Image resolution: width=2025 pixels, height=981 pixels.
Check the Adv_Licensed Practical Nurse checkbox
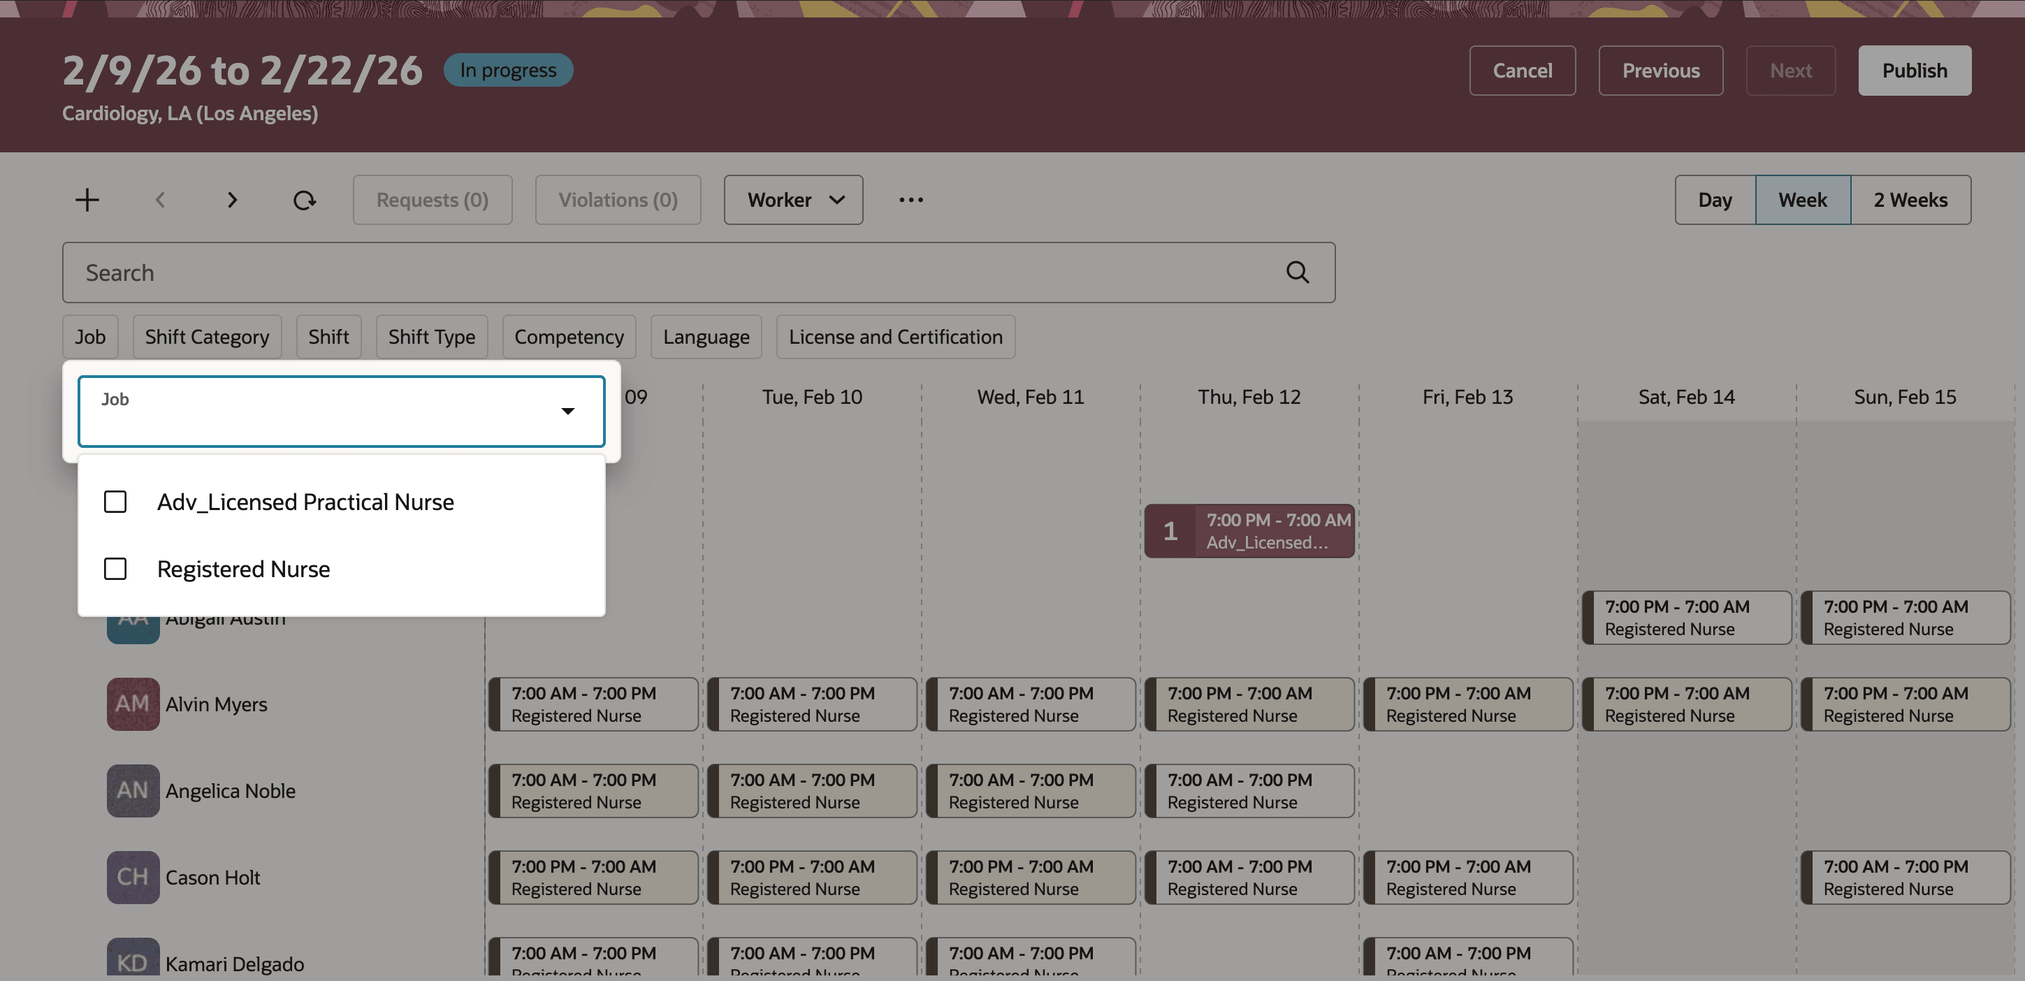point(115,502)
